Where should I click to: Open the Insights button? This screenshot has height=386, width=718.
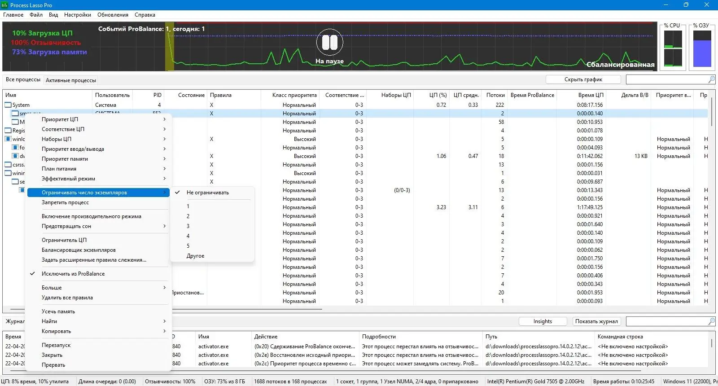point(543,321)
